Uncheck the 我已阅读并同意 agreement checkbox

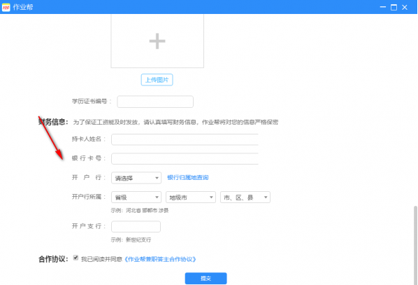[75, 258]
